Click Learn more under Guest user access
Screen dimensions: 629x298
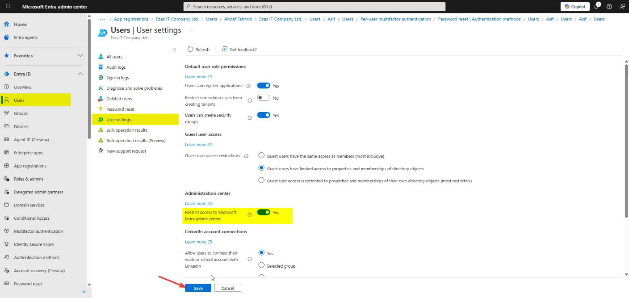198,145
